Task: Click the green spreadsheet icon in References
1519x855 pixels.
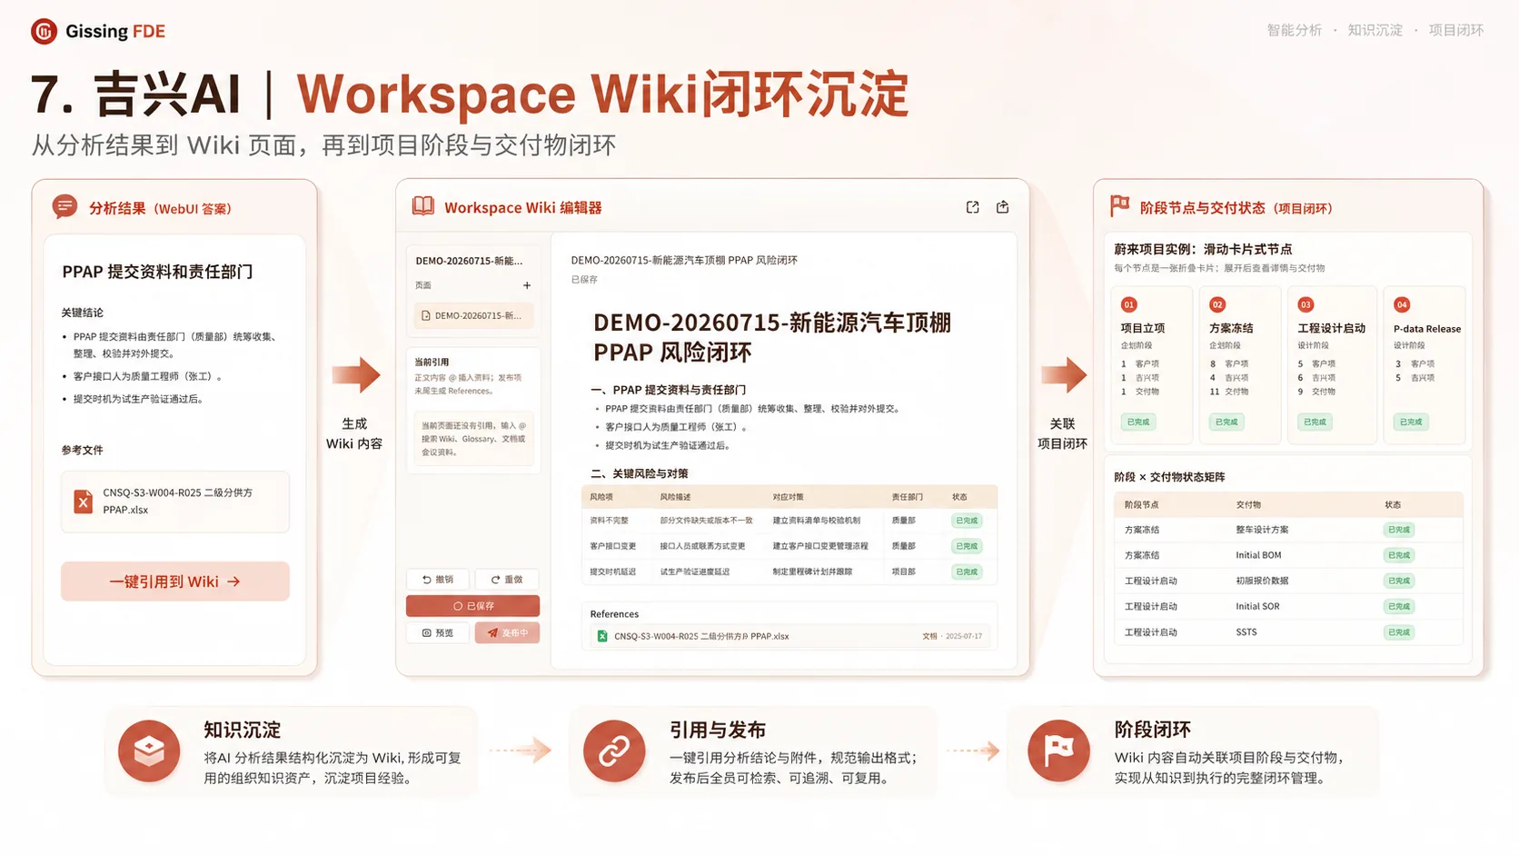Action: (x=602, y=636)
